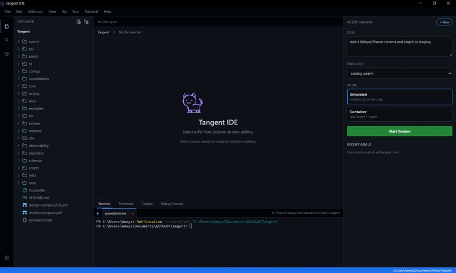Expand the ide folder
The image size is (456, 273).
tap(19, 116)
